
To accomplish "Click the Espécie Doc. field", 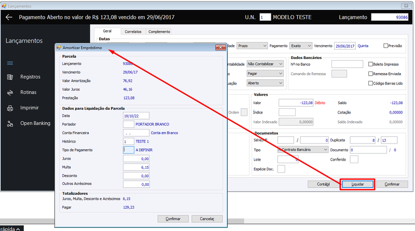I will click(x=281, y=169).
